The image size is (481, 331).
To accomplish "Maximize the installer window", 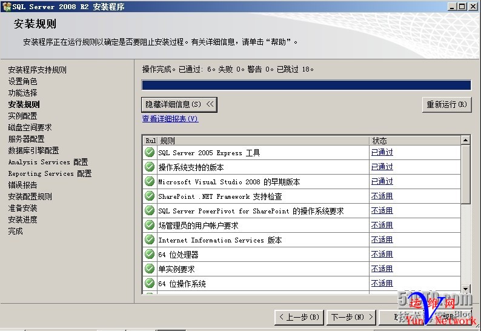I will click(462, 7).
